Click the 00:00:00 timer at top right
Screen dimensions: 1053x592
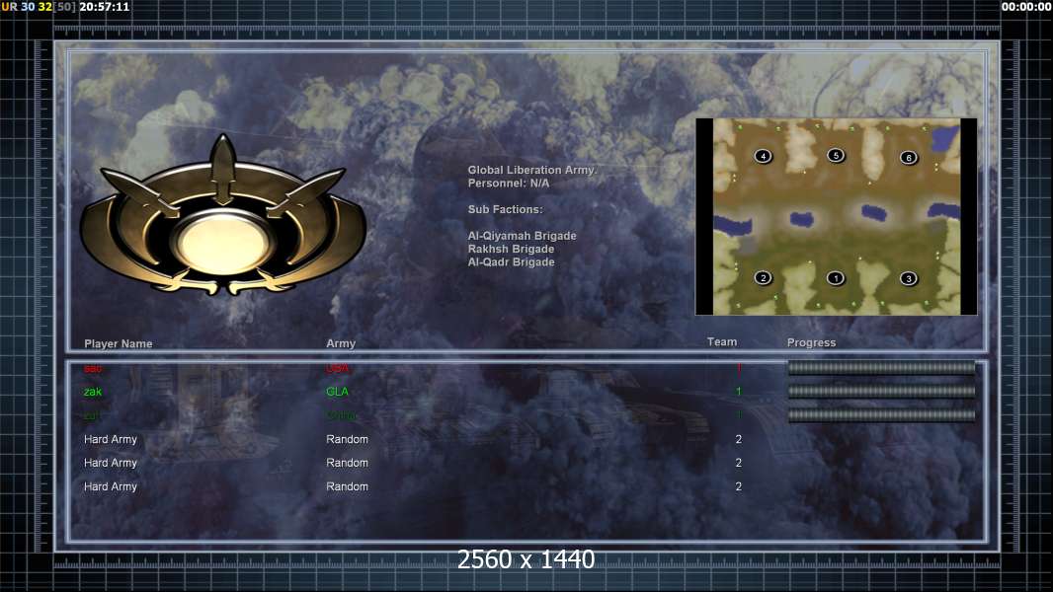point(1026,7)
